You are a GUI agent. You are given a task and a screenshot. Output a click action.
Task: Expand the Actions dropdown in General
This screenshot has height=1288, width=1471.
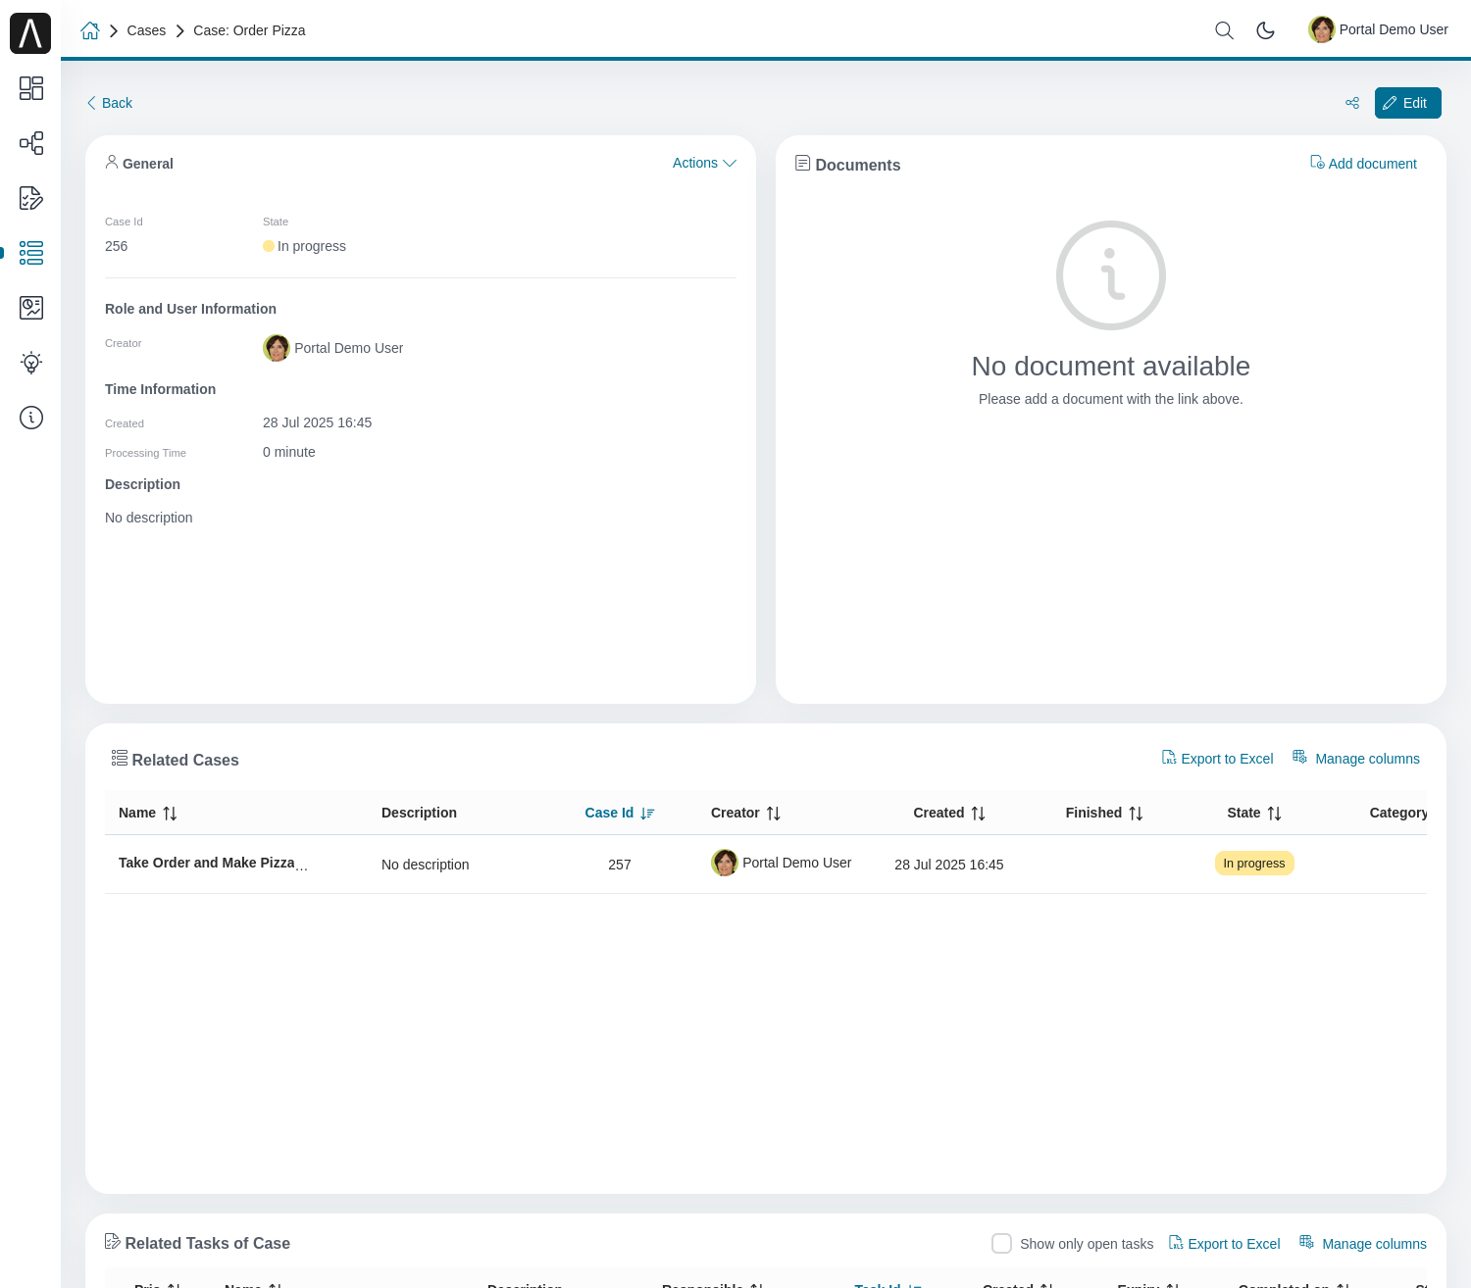pos(703,163)
